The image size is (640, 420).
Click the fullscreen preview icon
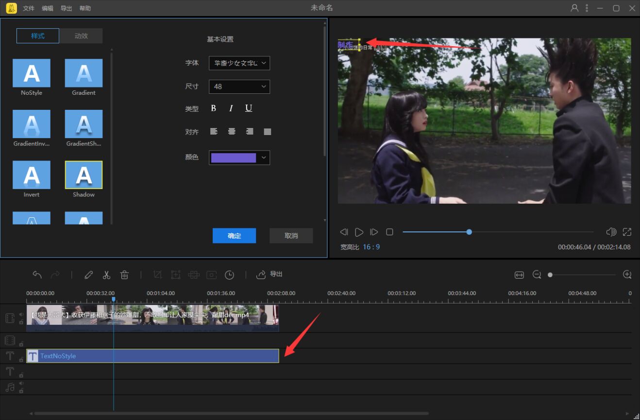[627, 232]
